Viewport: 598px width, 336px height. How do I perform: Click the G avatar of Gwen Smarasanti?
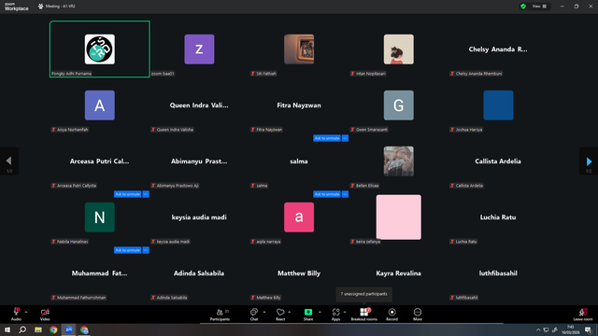pos(399,105)
